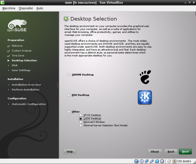Click the User Settings step
This screenshot has width=196, height=164.
(21, 70)
